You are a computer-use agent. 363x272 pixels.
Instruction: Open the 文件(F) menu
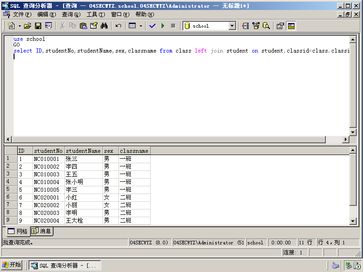pyautogui.click(x=22, y=15)
